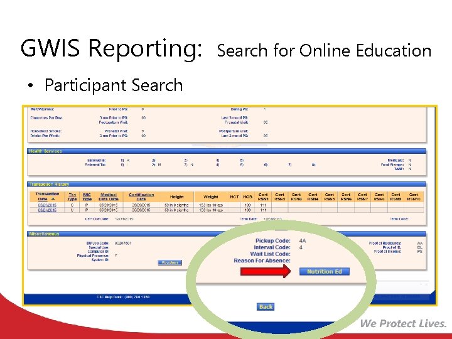Click the Food Stamps label
The width and height of the screenshot is (452, 339).
tap(392, 164)
